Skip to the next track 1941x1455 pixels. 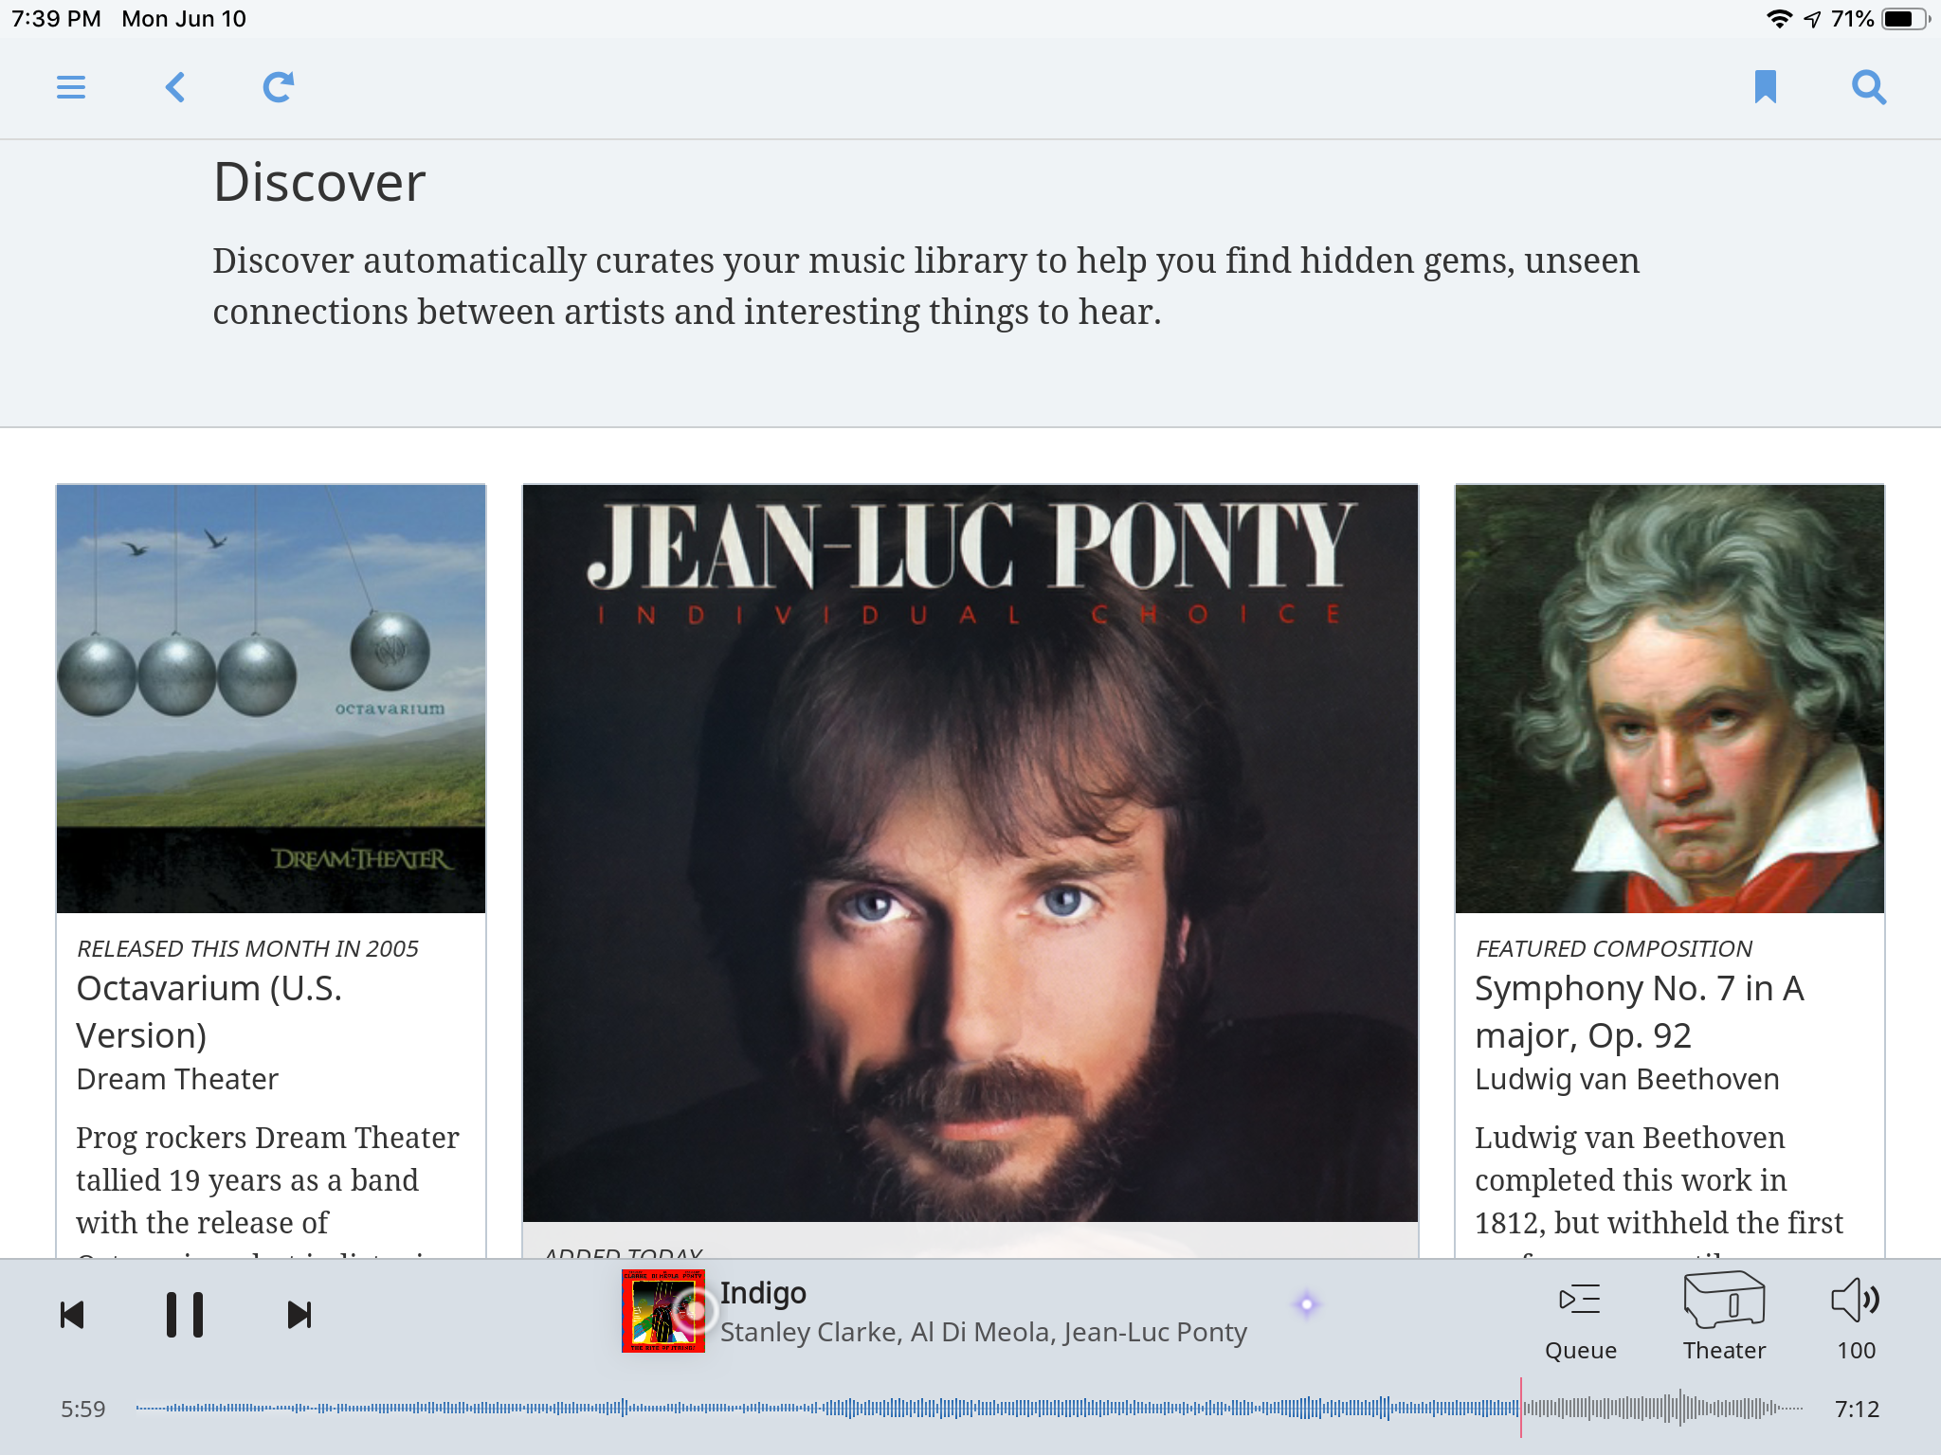click(299, 1315)
